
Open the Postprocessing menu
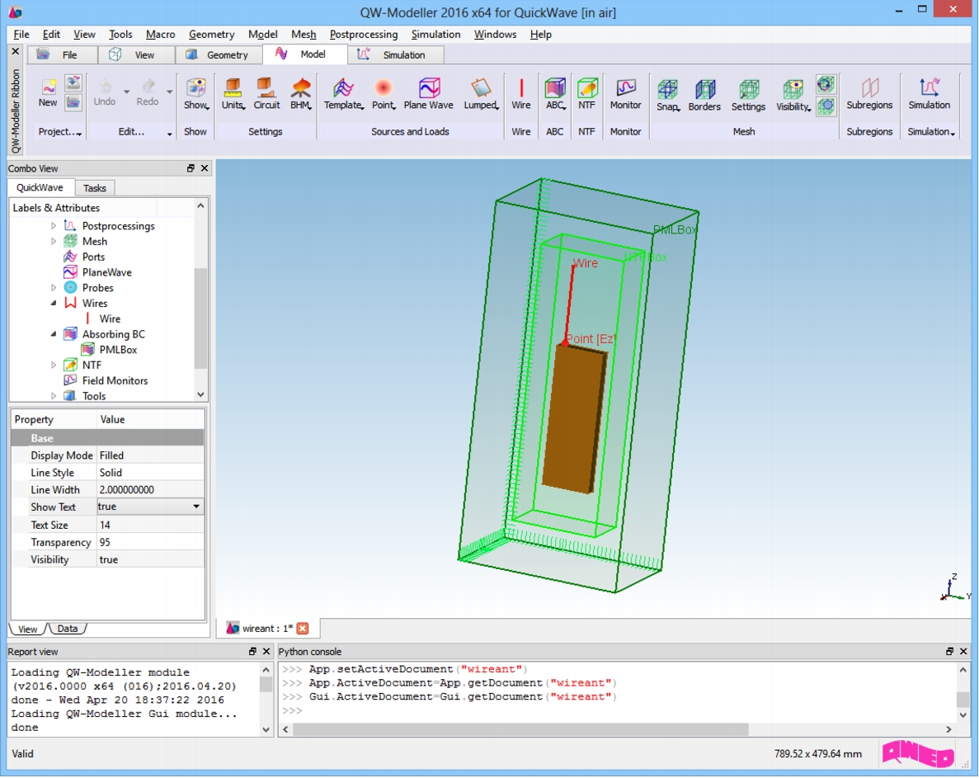pos(364,35)
